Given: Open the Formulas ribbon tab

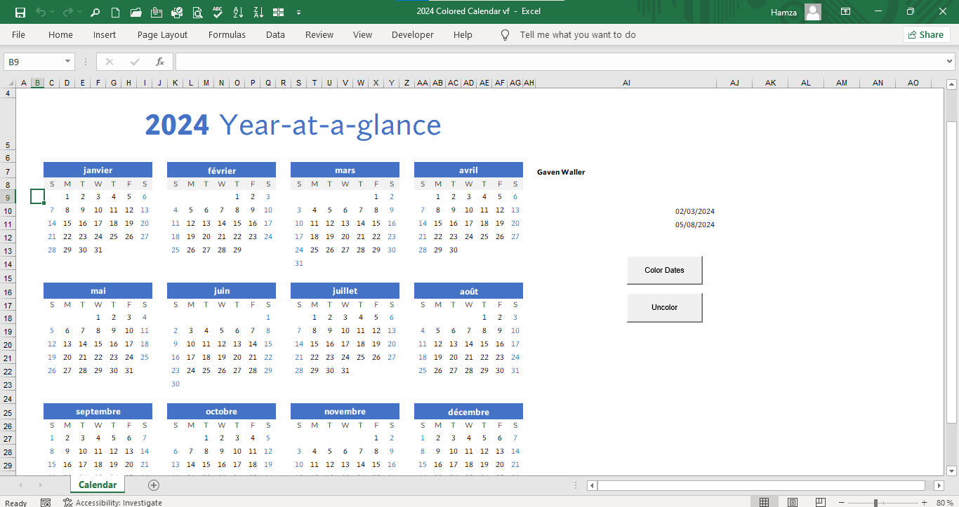Looking at the screenshot, I should point(227,34).
